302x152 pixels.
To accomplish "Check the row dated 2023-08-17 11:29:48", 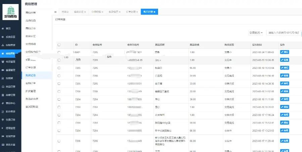I will (59, 141).
